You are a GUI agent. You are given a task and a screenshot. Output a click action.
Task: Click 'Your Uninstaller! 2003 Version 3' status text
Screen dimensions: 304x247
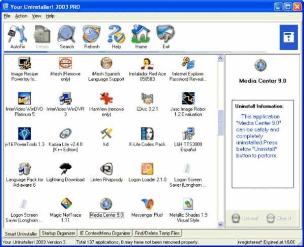34,242
